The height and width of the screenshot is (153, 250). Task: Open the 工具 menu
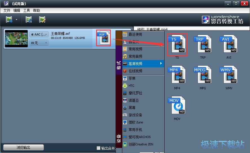pos(26,10)
